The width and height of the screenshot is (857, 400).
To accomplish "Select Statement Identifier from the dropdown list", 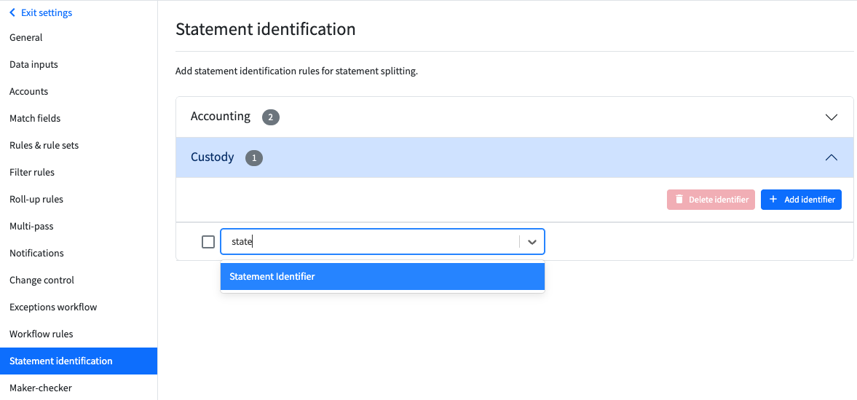I will [382, 276].
